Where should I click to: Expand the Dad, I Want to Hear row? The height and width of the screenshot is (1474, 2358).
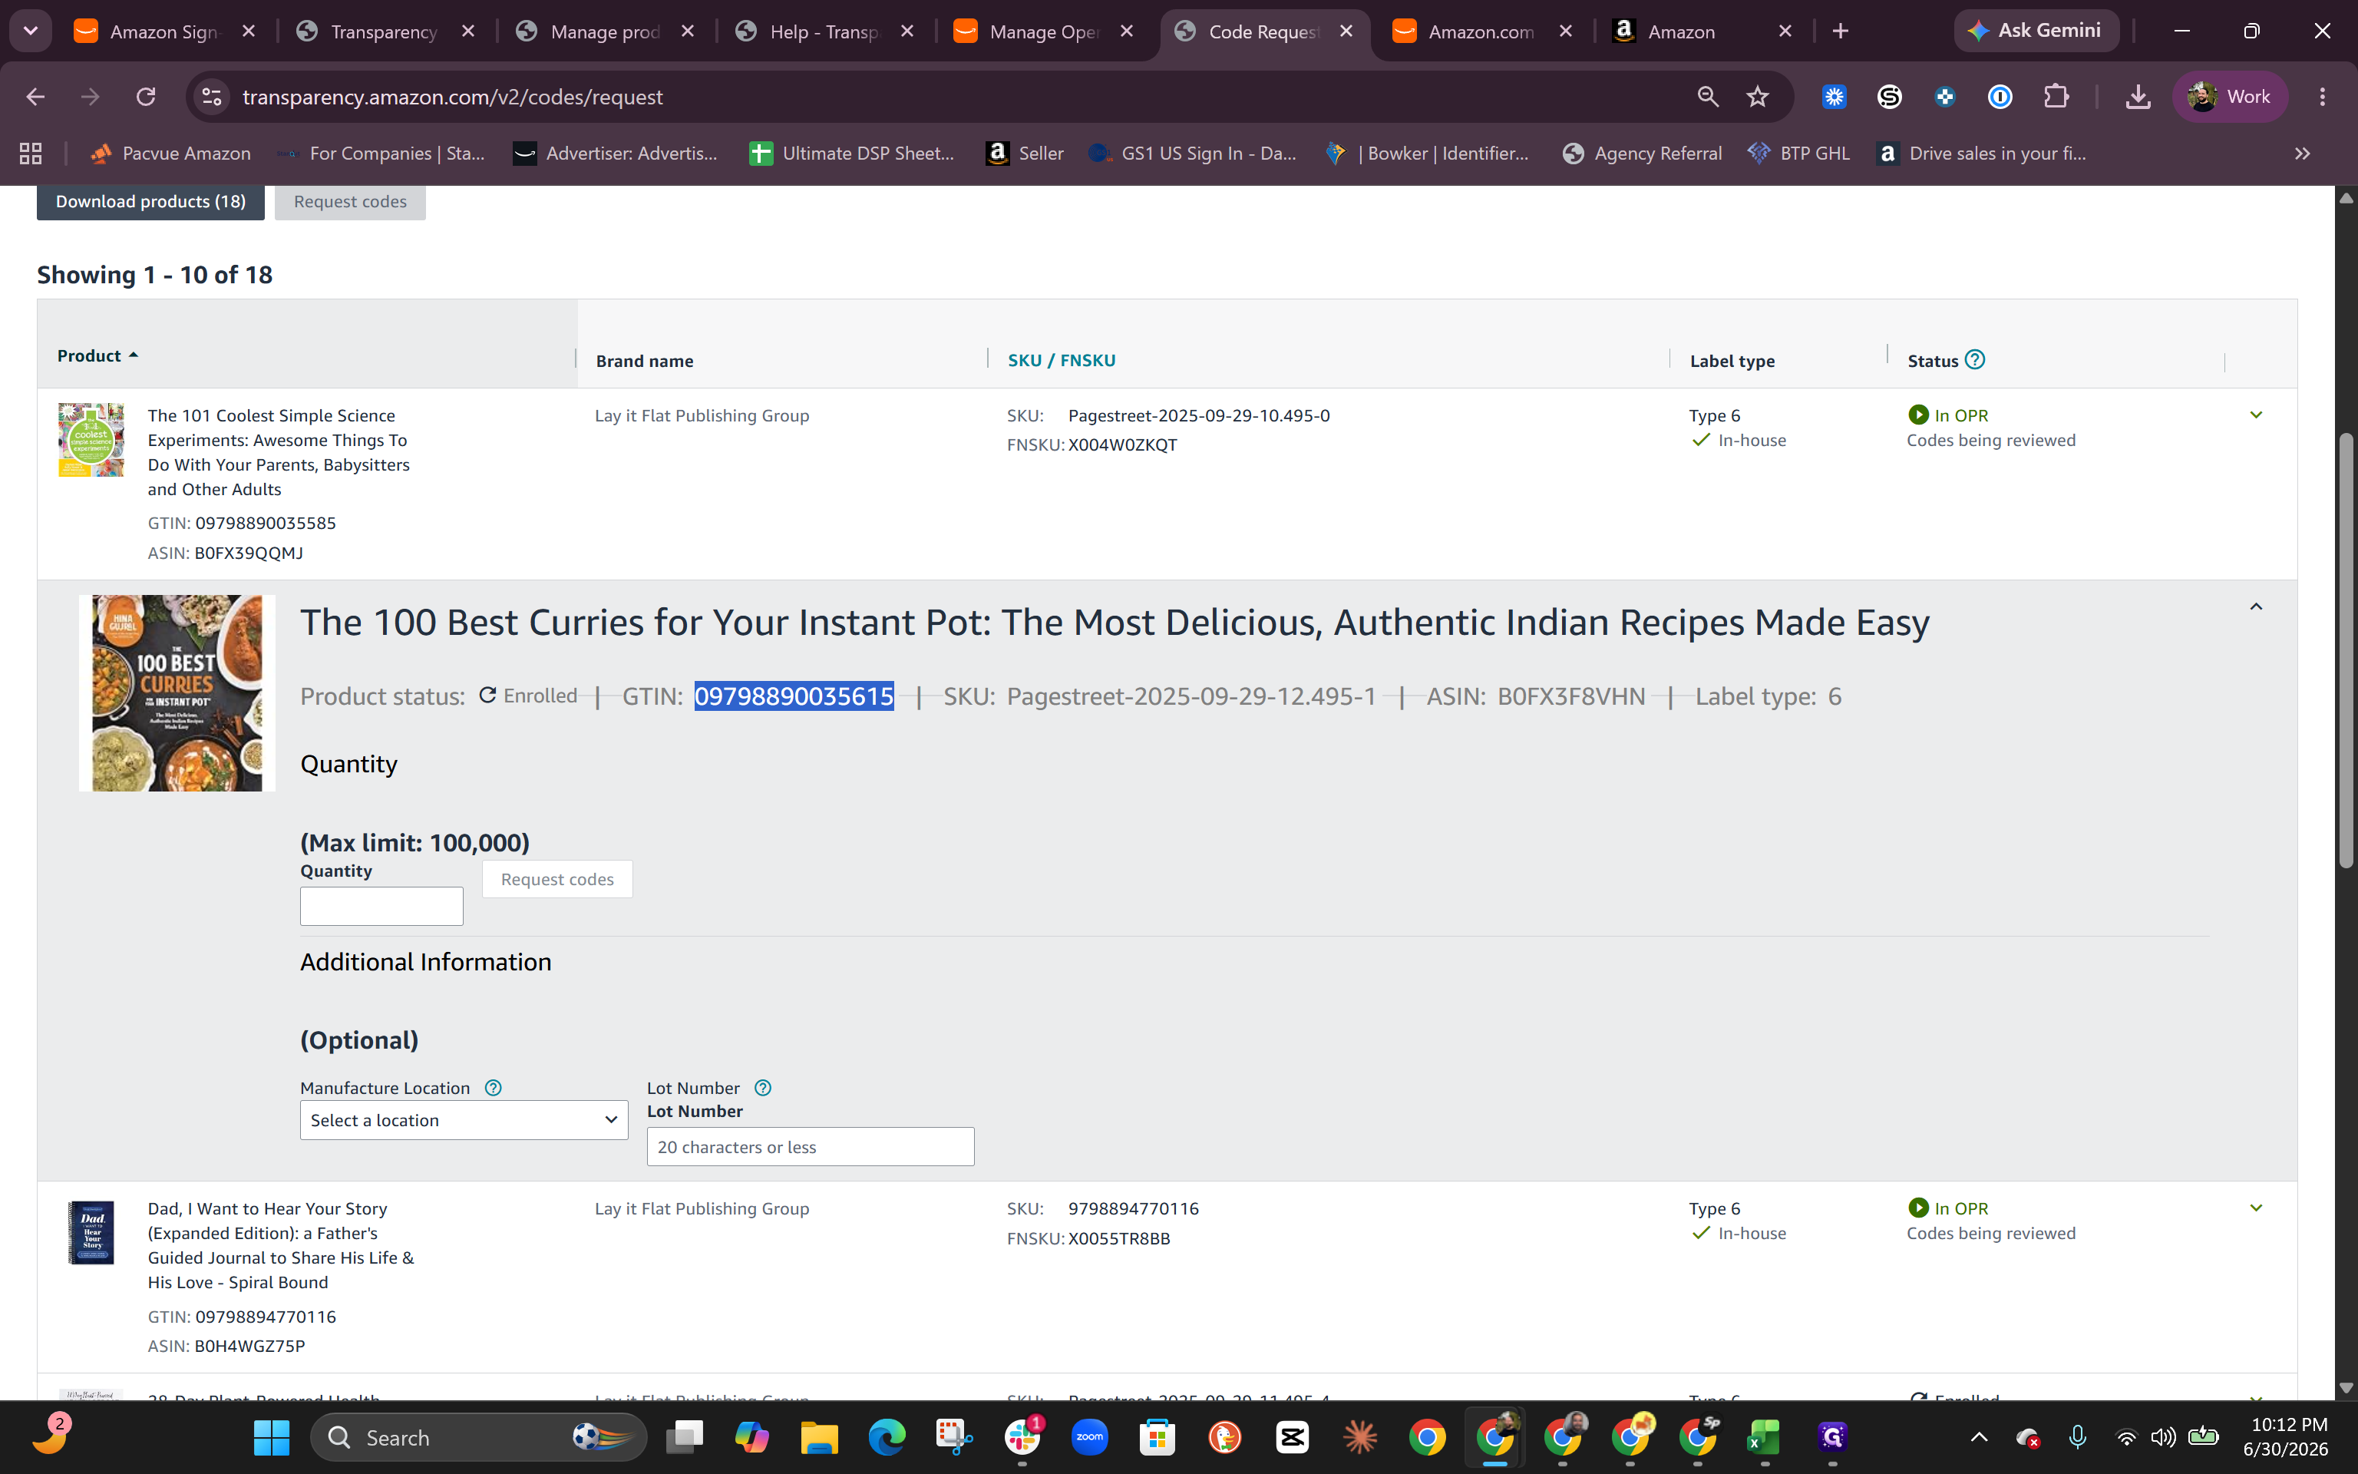click(2256, 1208)
